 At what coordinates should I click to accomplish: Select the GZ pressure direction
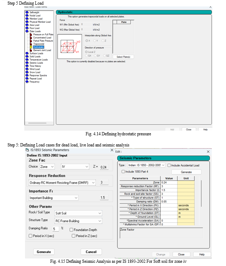104,55
